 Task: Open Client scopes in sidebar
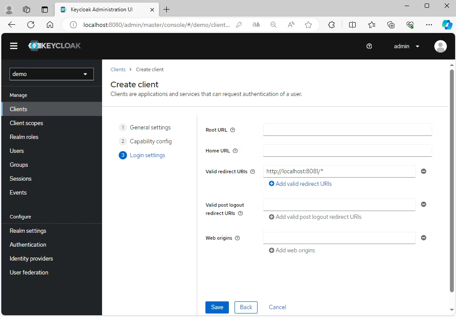(x=26, y=123)
